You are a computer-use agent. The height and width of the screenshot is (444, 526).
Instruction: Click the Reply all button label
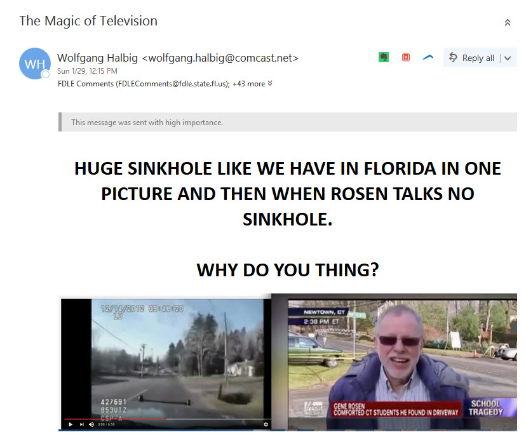pyautogui.click(x=478, y=58)
